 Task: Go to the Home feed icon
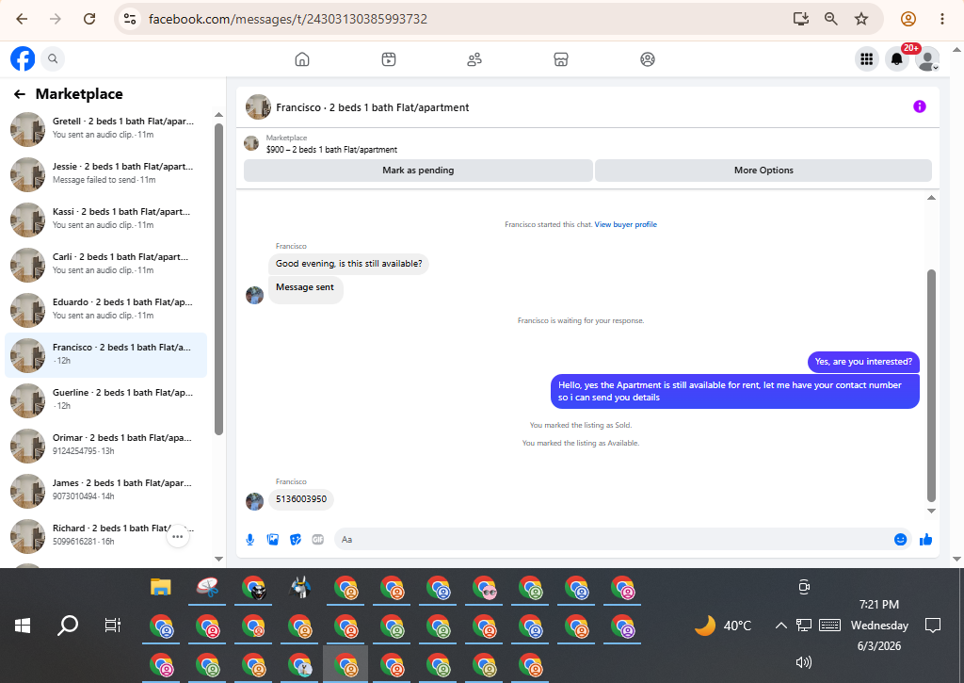pos(302,59)
